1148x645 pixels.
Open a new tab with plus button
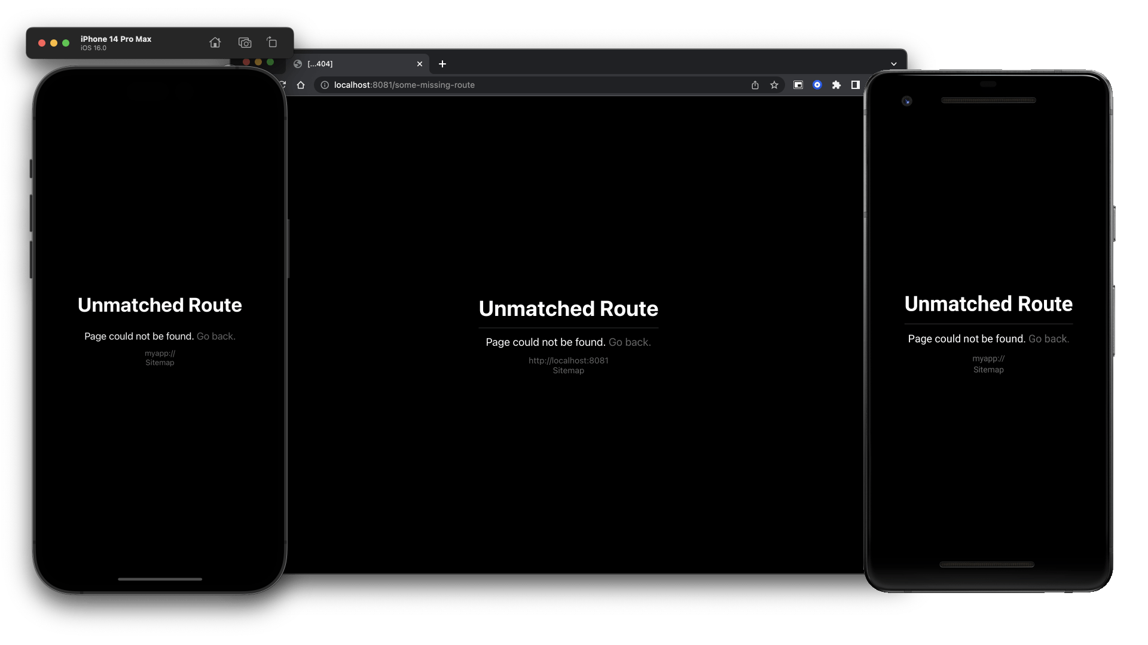[x=442, y=64]
